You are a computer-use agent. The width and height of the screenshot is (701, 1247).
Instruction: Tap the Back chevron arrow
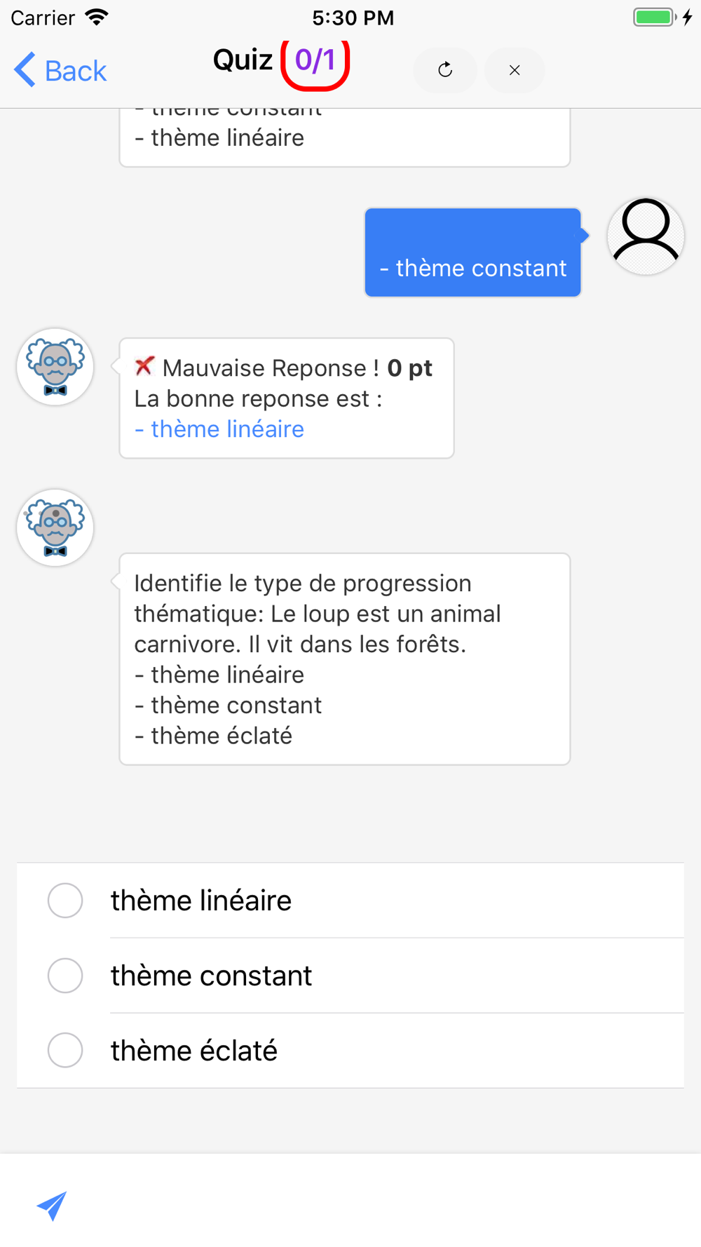(25, 70)
